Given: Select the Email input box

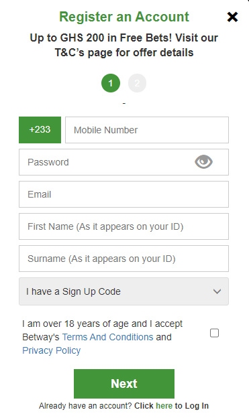Looking at the screenshot, I should [x=123, y=194].
